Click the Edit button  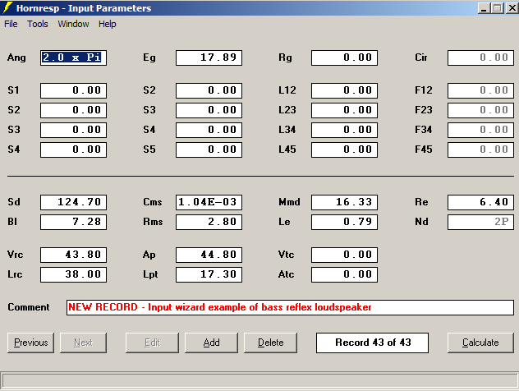[x=152, y=343]
